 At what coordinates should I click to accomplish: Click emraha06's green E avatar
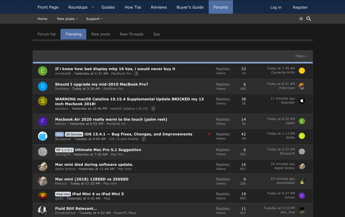(x=43, y=71)
